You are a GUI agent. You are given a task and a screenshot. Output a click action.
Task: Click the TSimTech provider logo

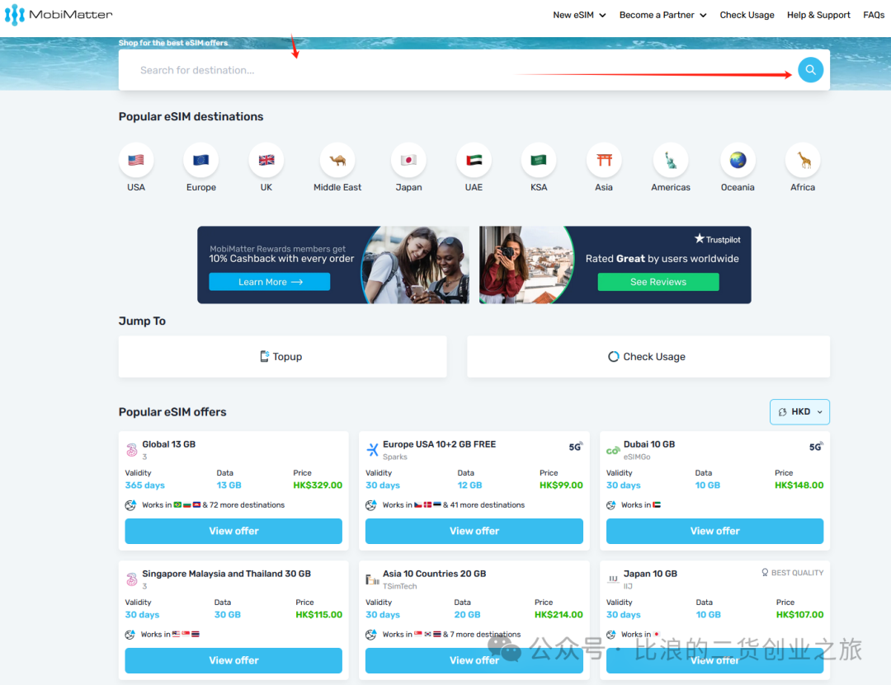pyautogui.click(x=372, y=579)
